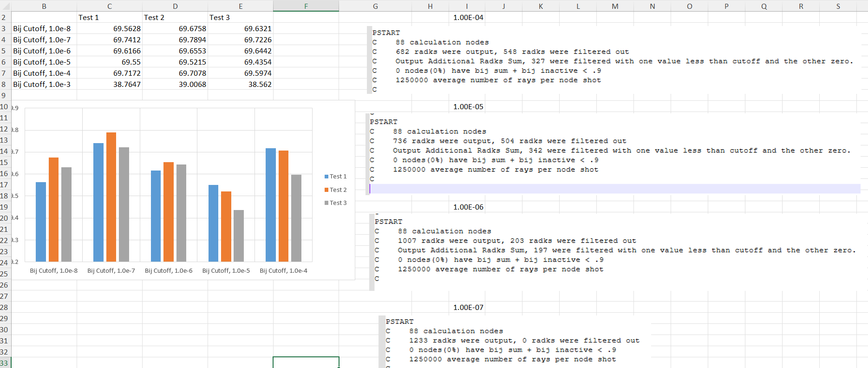Click the cell containing 69.6553
The width and height of the screenshot is (868, 368).
tap(175, 51)
